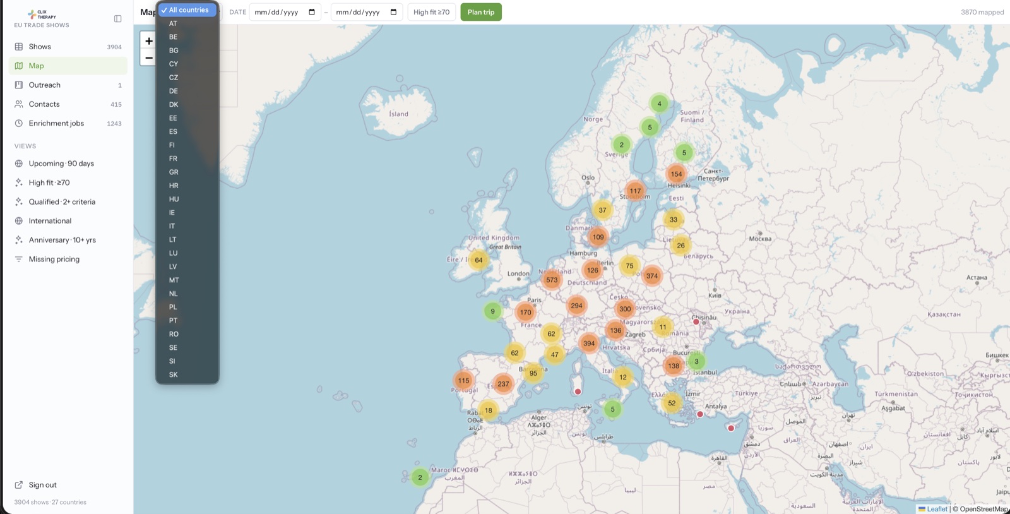Click the Contacts people icon
This screenshot has height=514, width=1010.
(19, 104)
